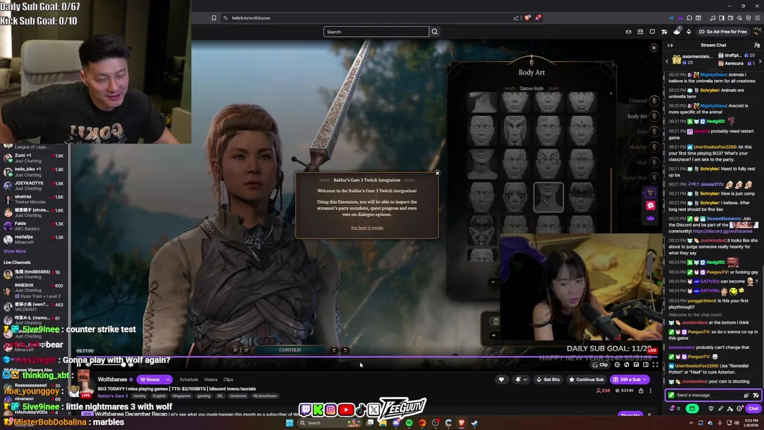Click the Get Bits button below the player

[547, 380]
